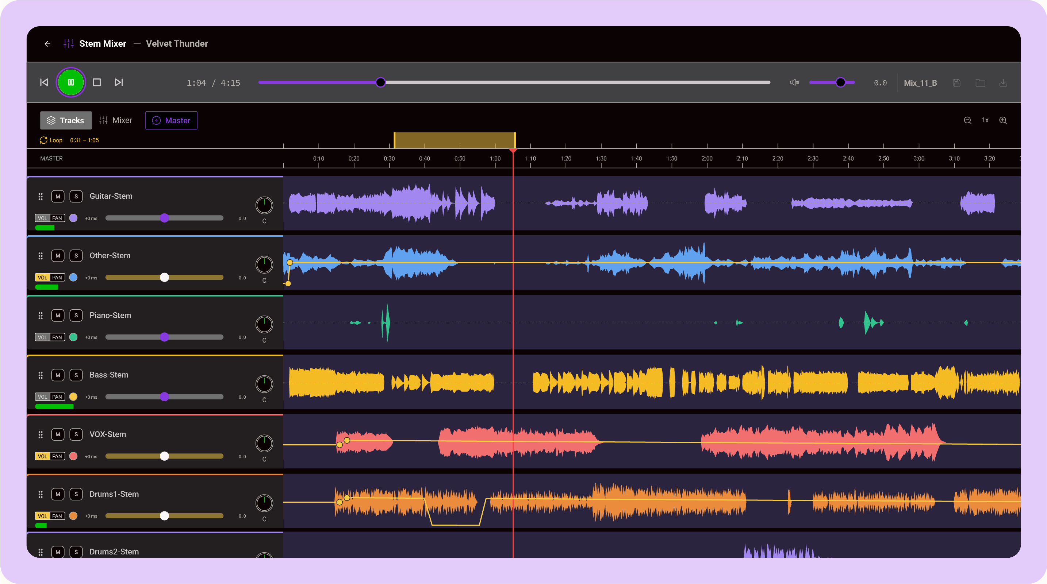Select PAN automation on VOX-Stem
The image size is (1047, 584).
coord(57,456)
